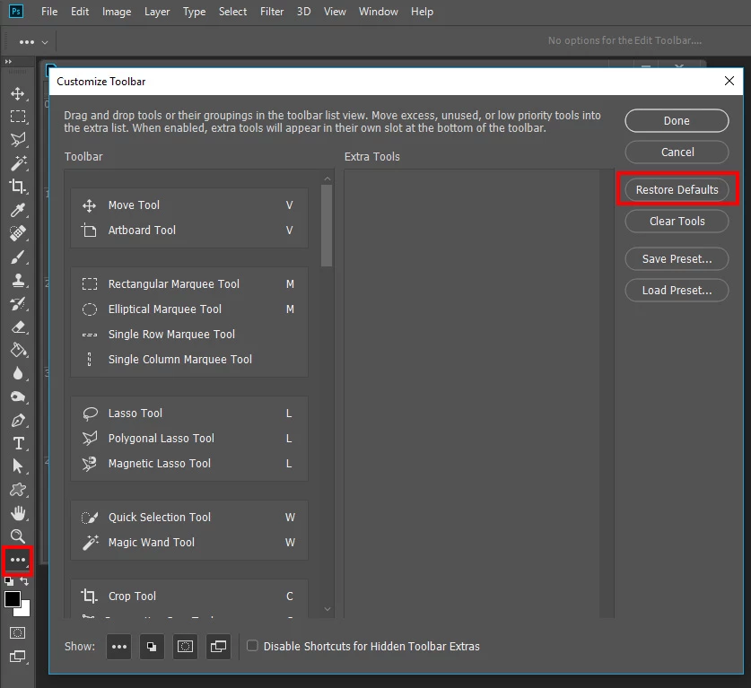The width and height of the screenshot is (751, 688).
Task: Toggle Show ellipsis button in dialog footer
Action: tap(118, 647)
